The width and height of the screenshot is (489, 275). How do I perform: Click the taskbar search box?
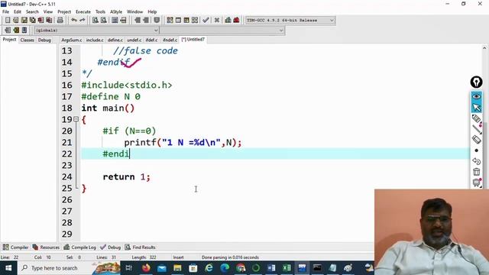pyautogui.click(x=69, y=268)
